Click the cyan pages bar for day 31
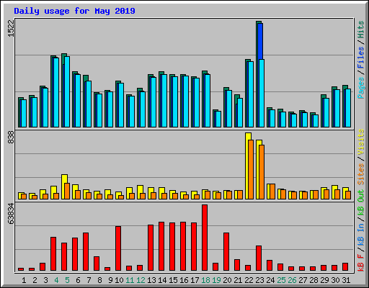Viewport: 369px width, 288px height. point(348,108)
